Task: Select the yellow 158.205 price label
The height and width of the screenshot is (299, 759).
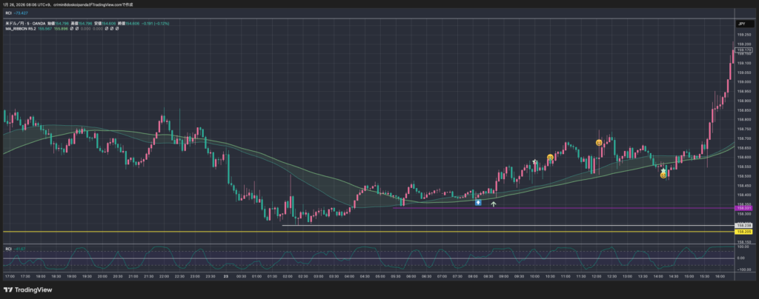Action: (x=742, y=232)
